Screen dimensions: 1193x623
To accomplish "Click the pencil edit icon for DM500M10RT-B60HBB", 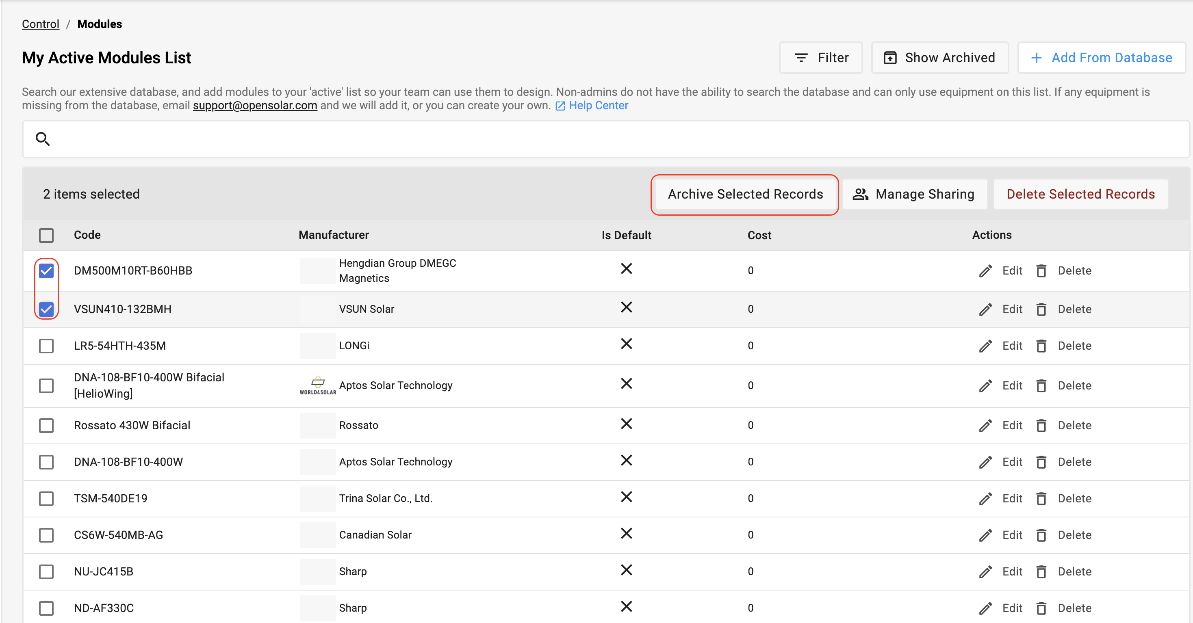I will click(985, 271).
